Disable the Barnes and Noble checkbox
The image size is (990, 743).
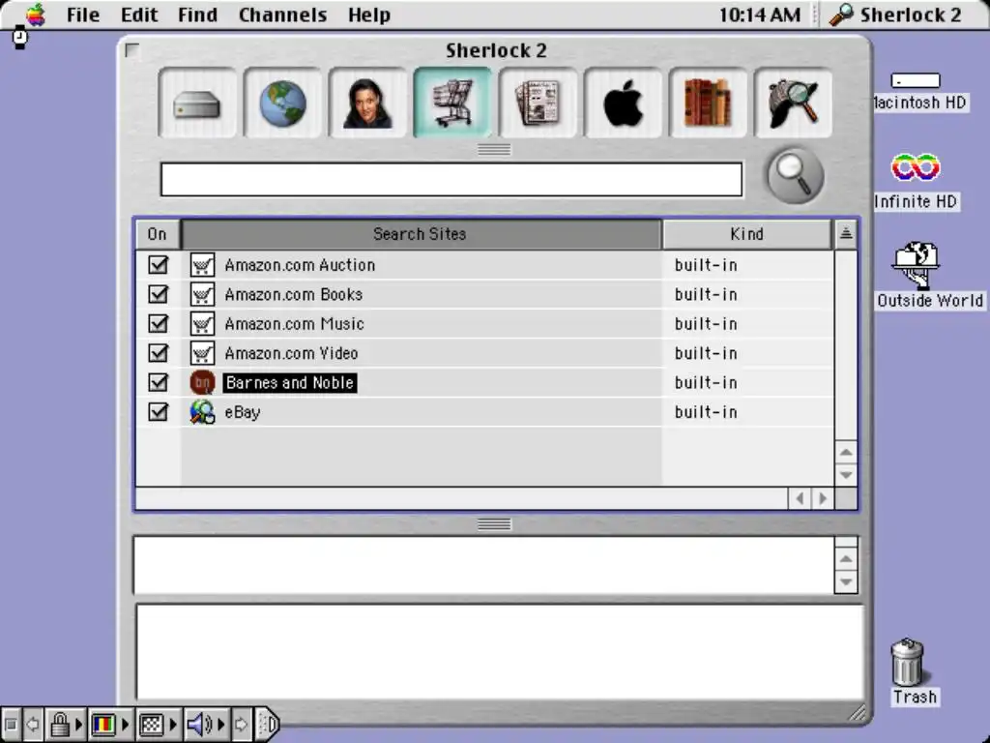(x=158, y=382)
